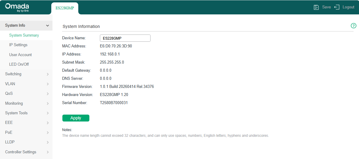Click the green Apply button
This screenshot has width=359, height=159.
point(76,118)
